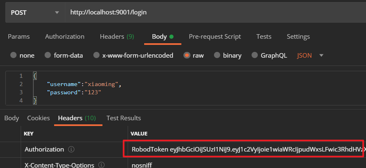Select the none body type option
The width and height of the screenshot is (366, 168).
pyautogui.click(x=14, y=55)
